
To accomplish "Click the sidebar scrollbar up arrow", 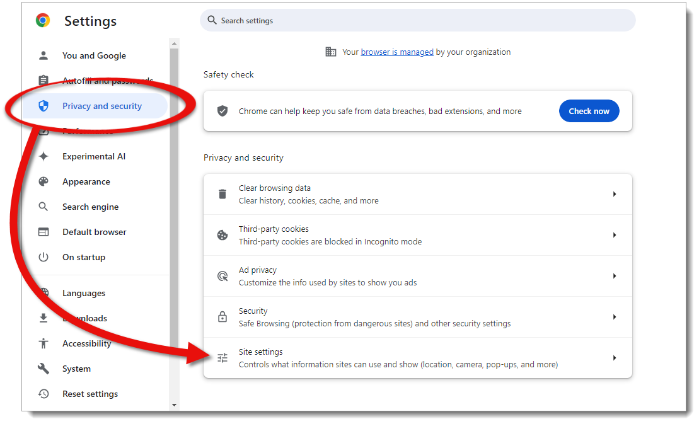I will click(175, 43).
